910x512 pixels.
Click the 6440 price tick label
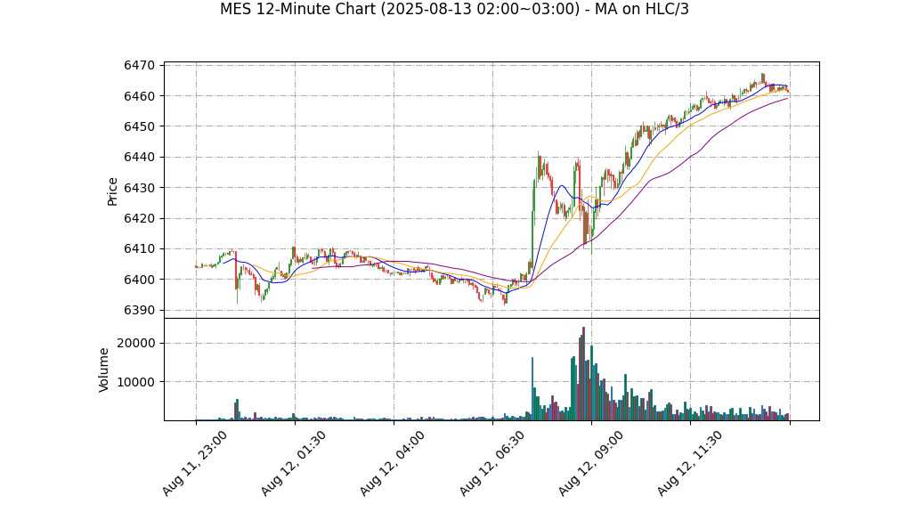click(139, 158)
